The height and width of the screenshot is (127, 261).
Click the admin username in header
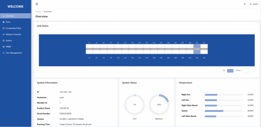pos(255,4)
